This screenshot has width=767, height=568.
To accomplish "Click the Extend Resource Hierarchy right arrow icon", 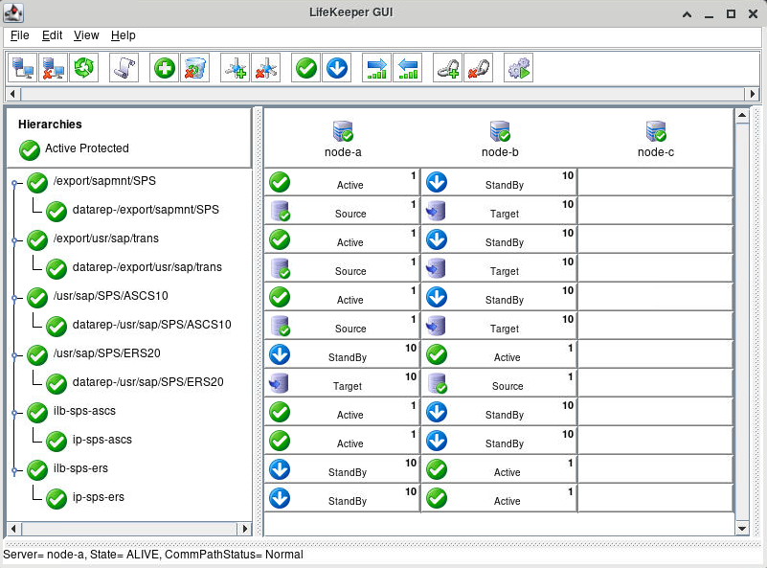I will pos(376,68).
